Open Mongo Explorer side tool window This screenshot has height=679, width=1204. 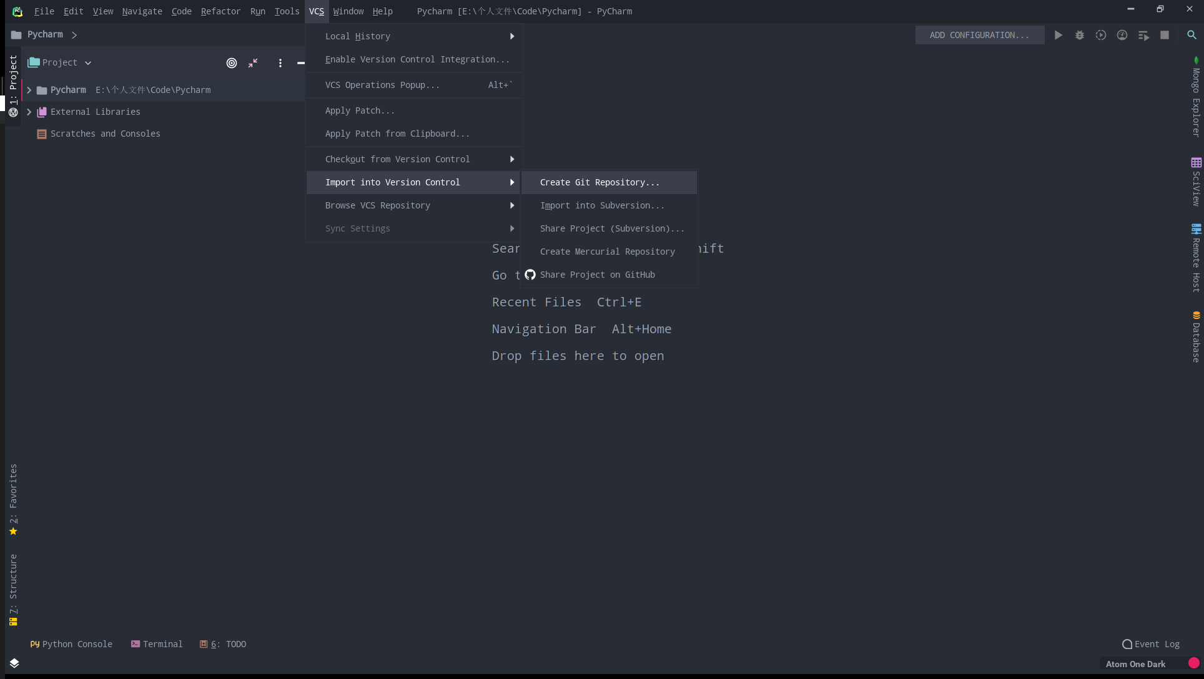pyautogui.click(x=1196, y=97)
